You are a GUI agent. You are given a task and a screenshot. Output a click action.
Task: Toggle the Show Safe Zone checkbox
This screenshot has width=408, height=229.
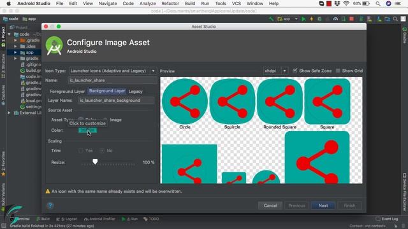click(x=295, y=71)
